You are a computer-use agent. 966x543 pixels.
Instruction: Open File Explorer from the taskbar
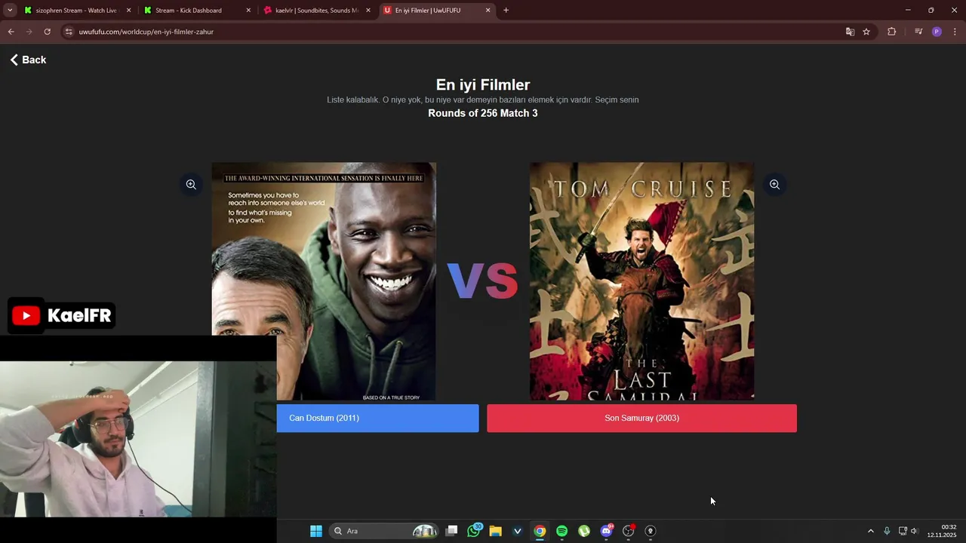(495, 531)
